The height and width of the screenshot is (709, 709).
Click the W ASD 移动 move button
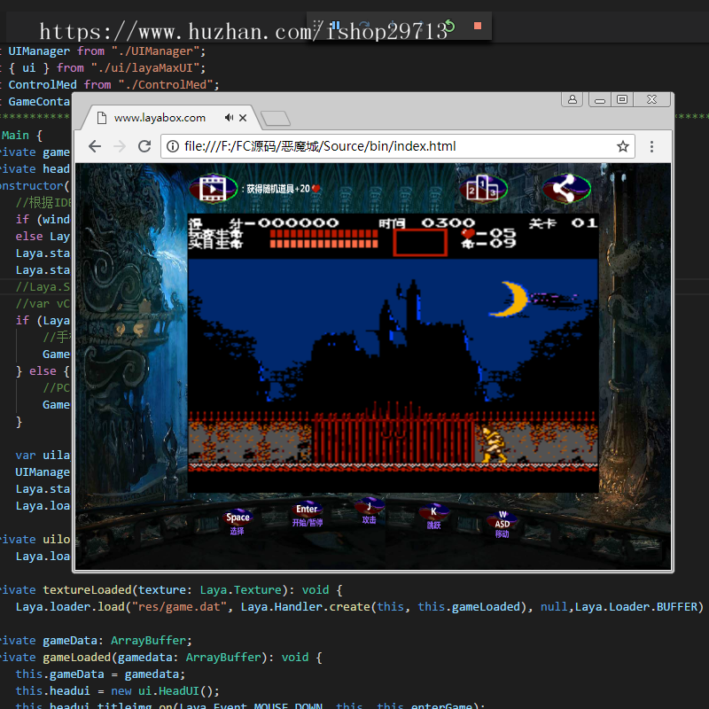502,524
